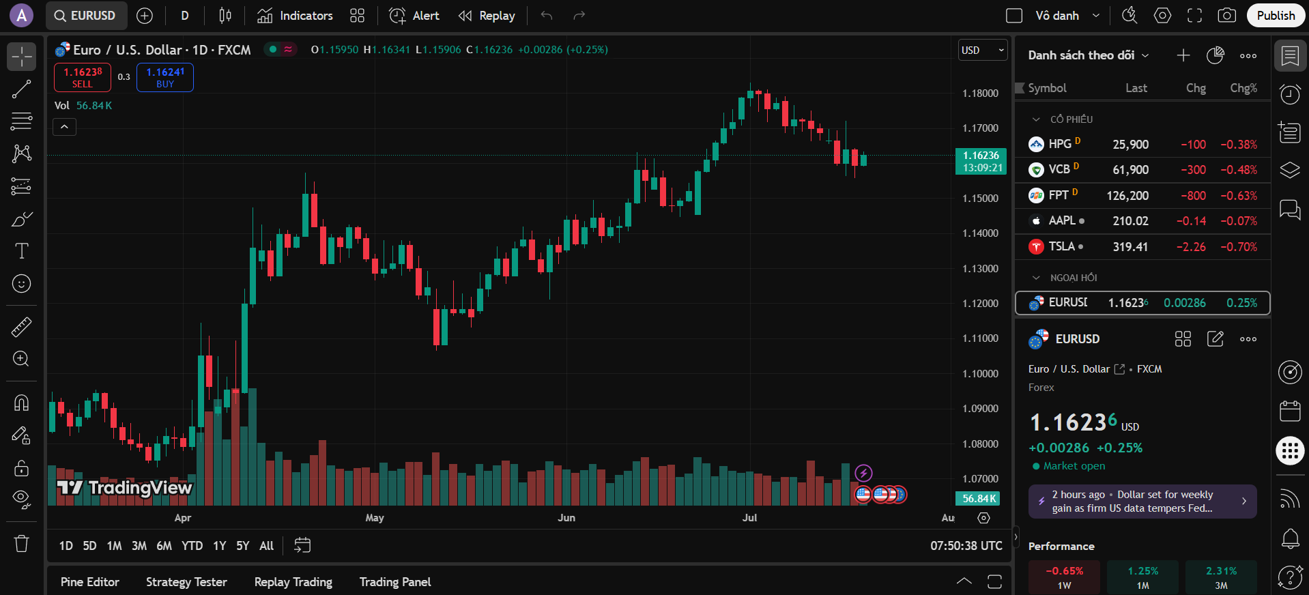Open the D timeframe interval selector
1309x595 pixels.
coord(185,16)
